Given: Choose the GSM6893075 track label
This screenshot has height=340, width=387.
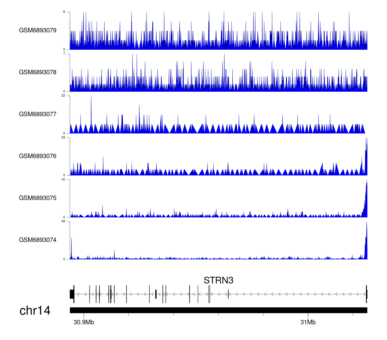Looking at the screenshot, I should [x=38, y=198].
